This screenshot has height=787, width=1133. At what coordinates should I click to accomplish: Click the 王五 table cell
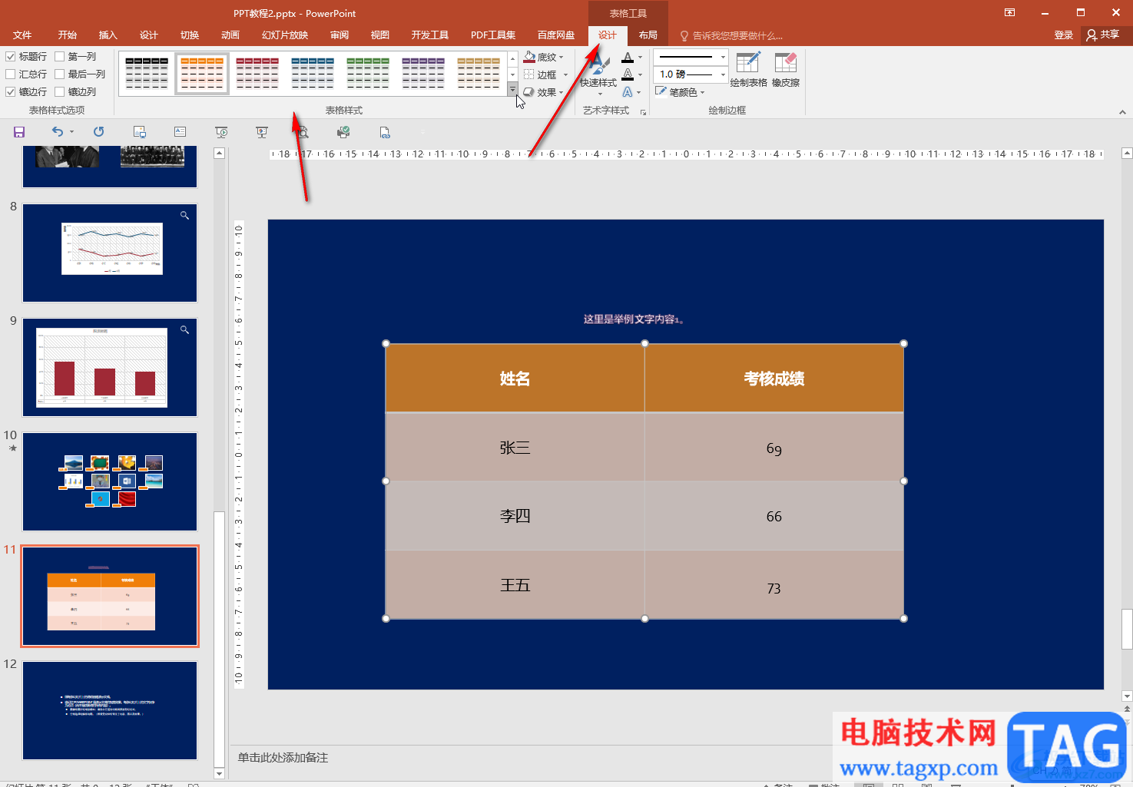pyautogui.click(x=515, y=585)
